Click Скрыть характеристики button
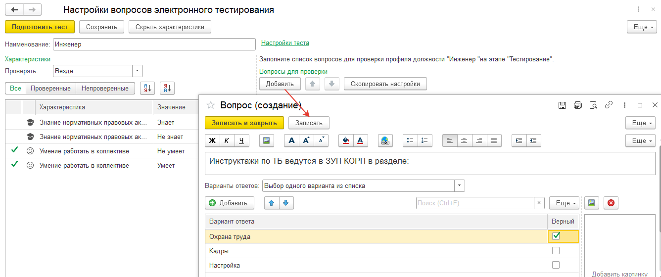Image resolution: width=661 pixels, height=277 pixels. click(170, 27)
